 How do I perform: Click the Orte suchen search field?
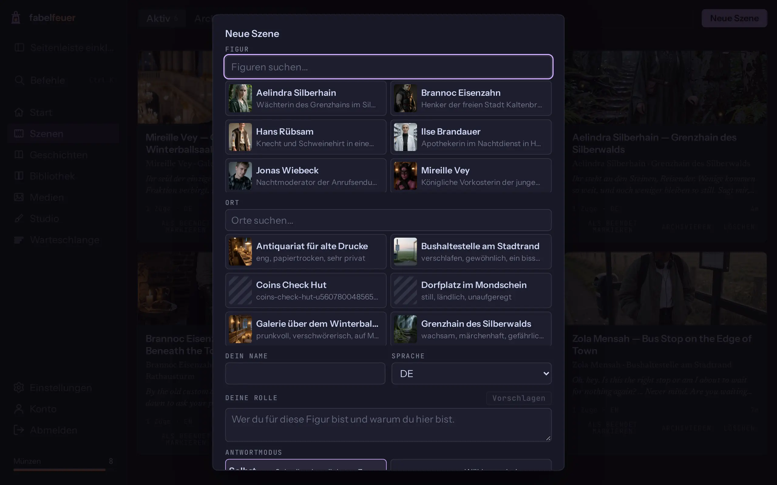[x=388, y=220]
